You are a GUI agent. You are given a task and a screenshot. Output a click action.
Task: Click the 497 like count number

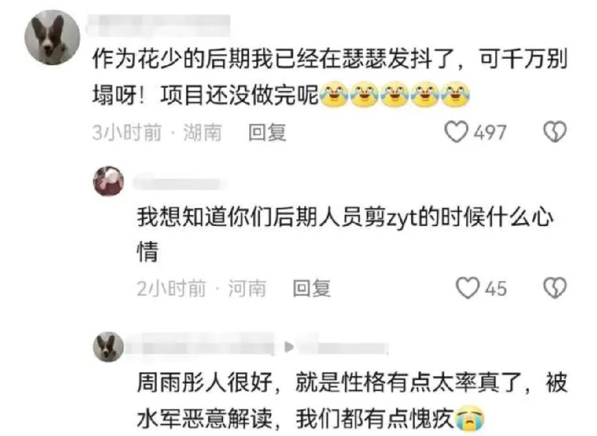pos(490,133)
